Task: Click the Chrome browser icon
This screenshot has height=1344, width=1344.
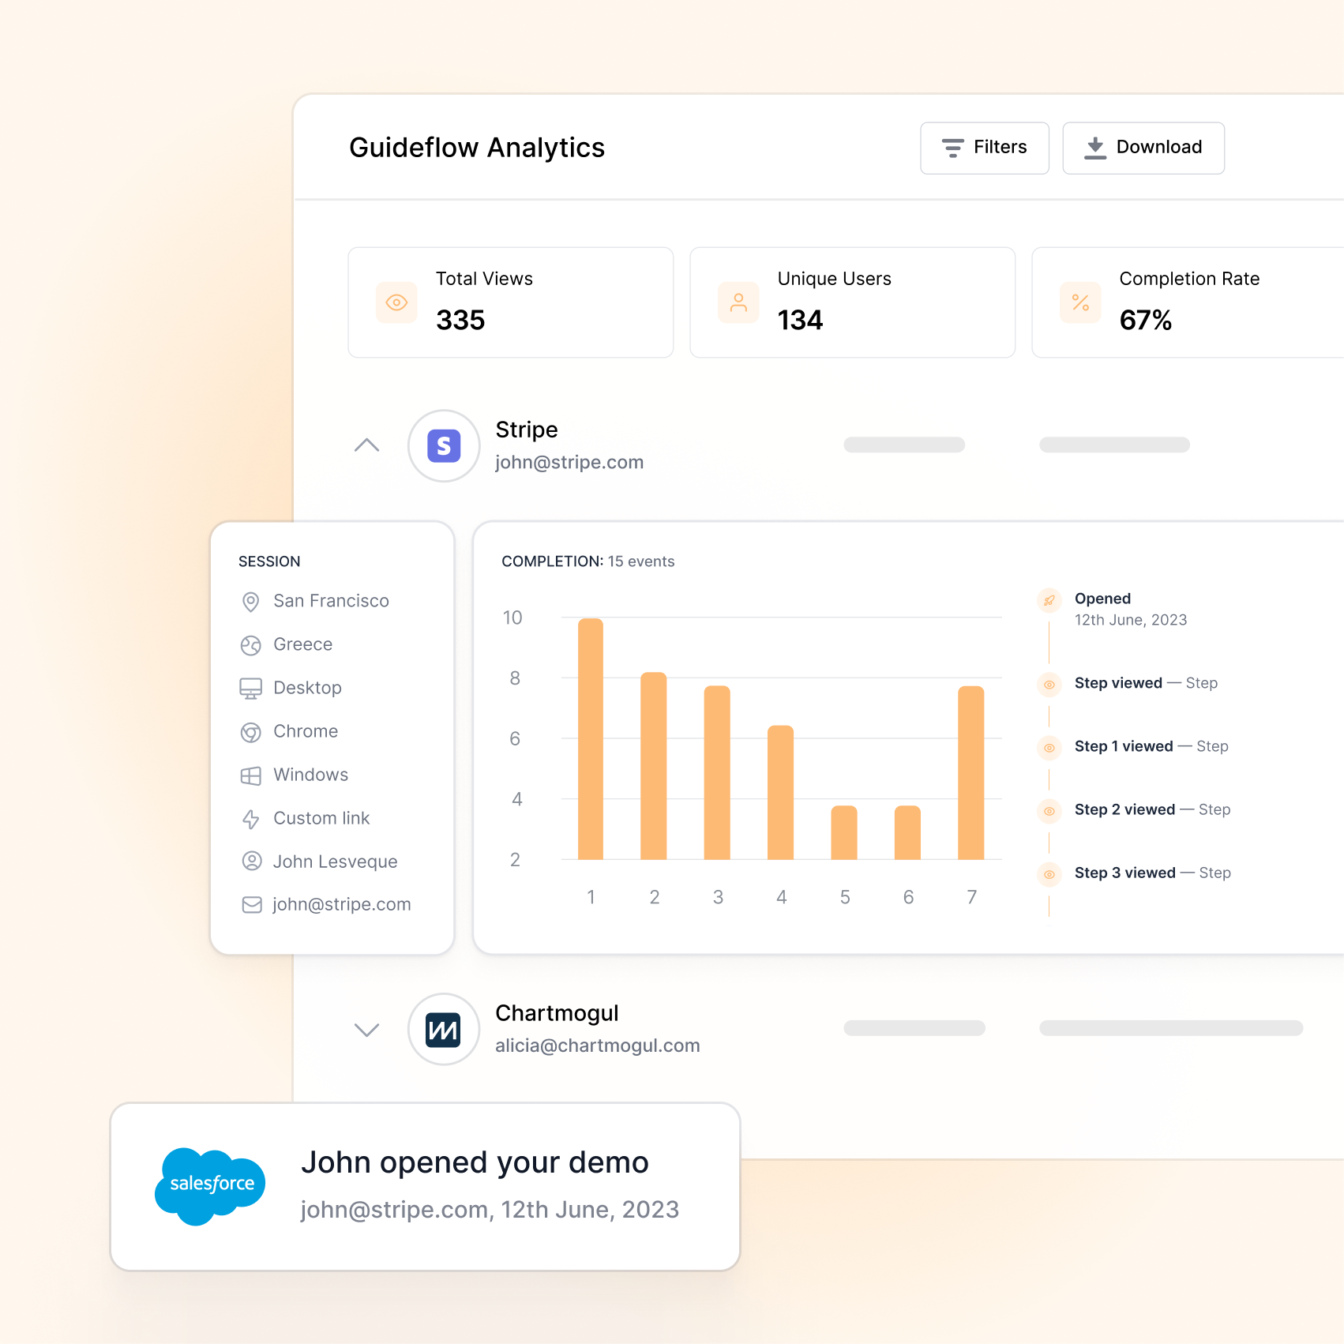Action: point(250,732)
